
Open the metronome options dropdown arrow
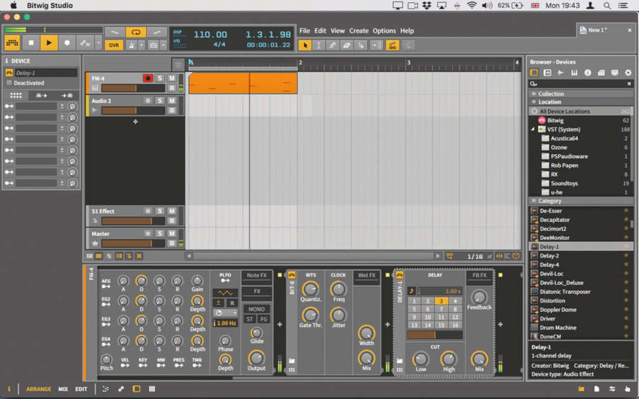[141, 45]
